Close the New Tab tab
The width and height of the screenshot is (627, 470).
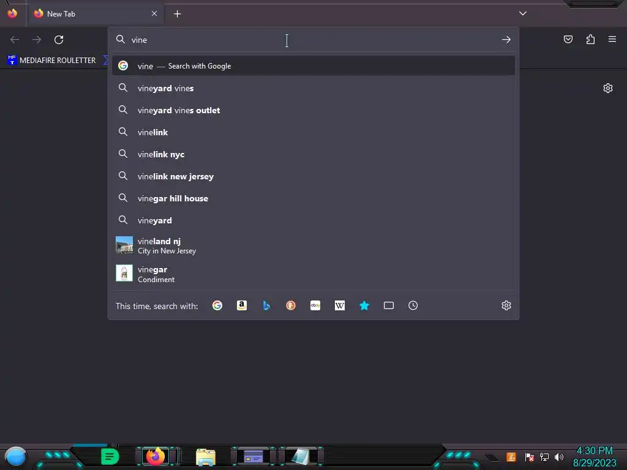click(154, 13)
